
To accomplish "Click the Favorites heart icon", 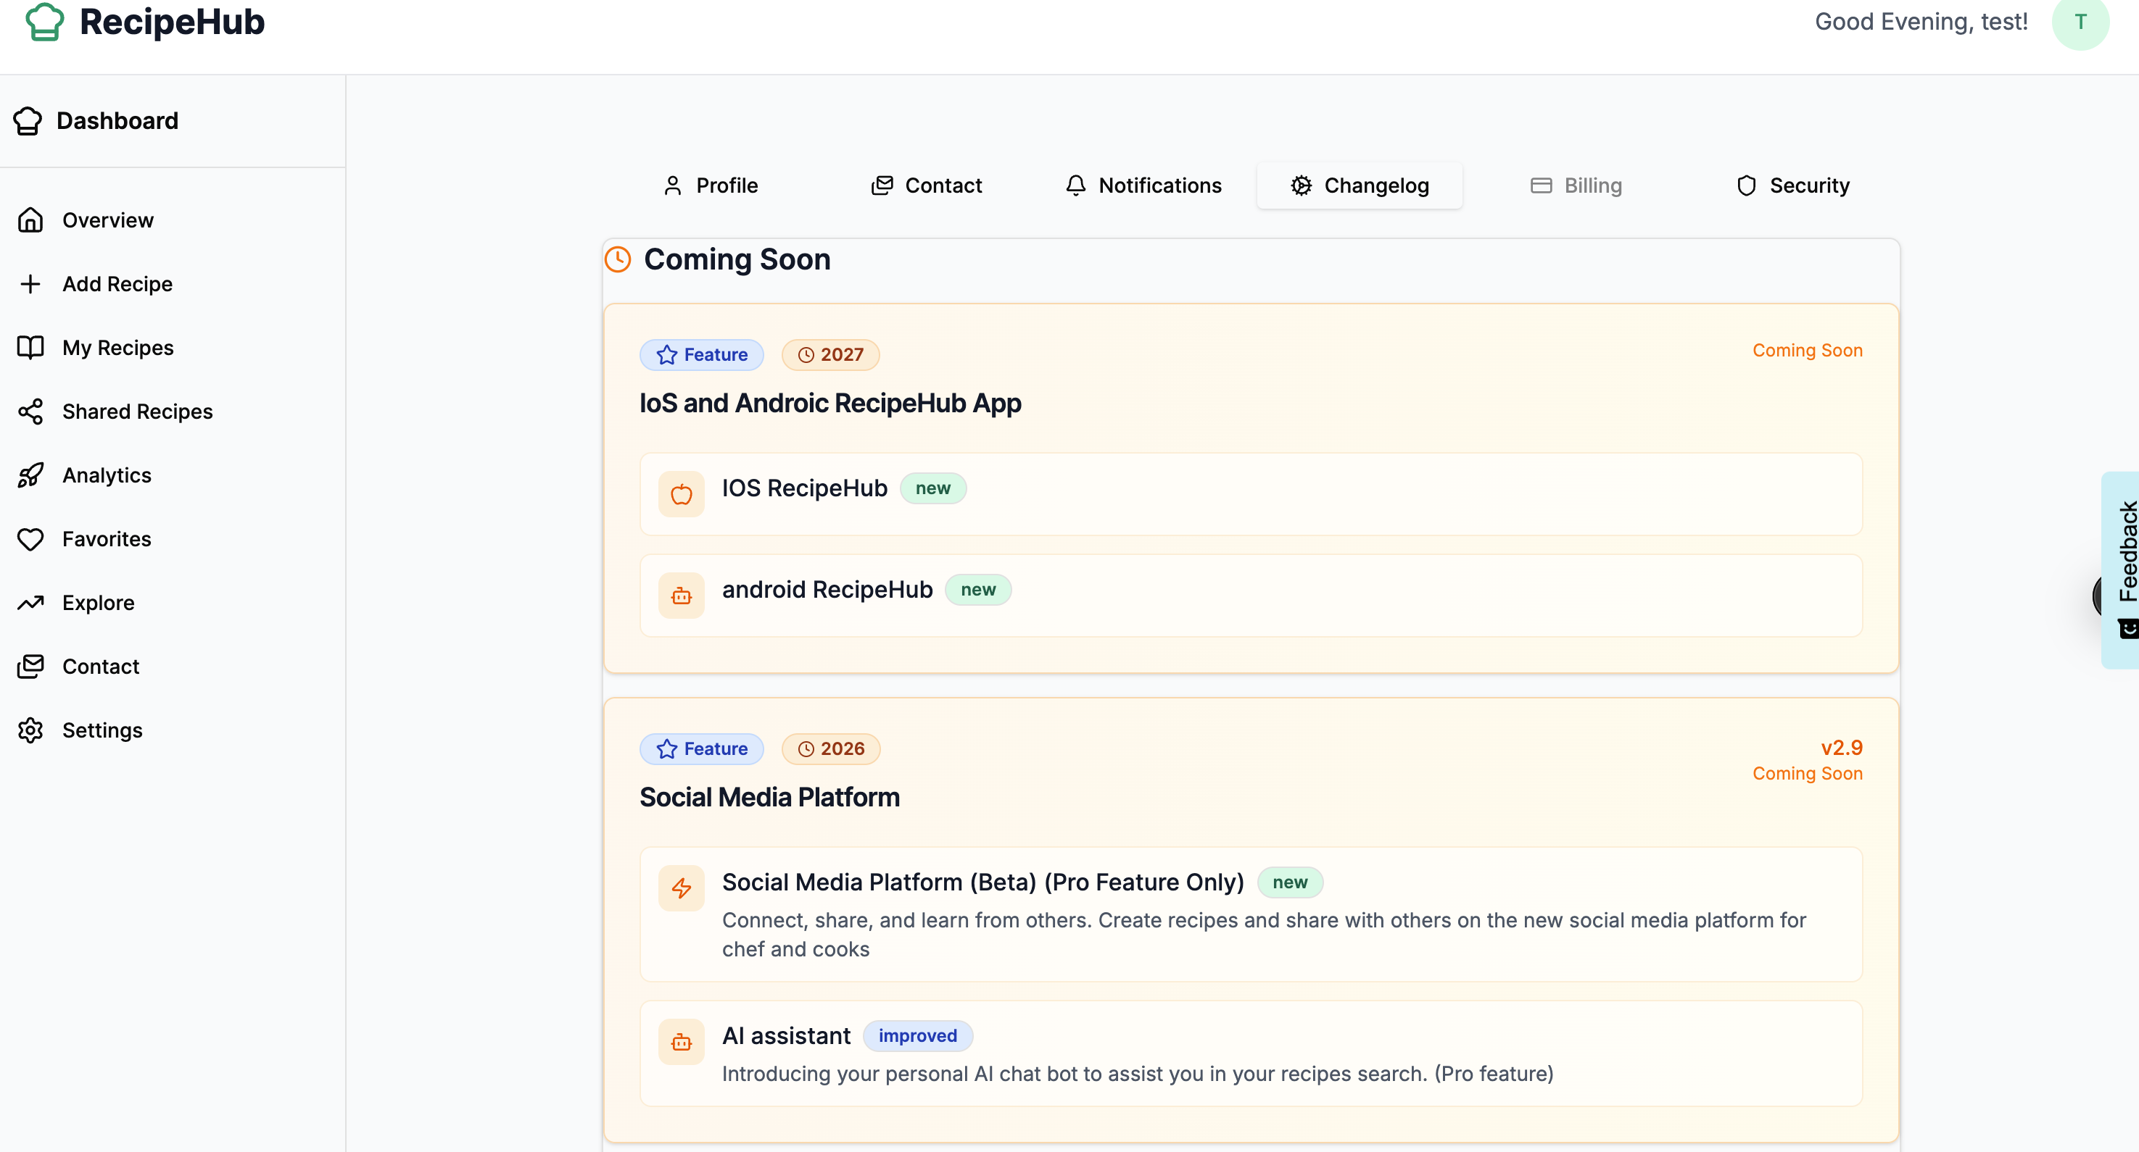I will pos(30,540).
